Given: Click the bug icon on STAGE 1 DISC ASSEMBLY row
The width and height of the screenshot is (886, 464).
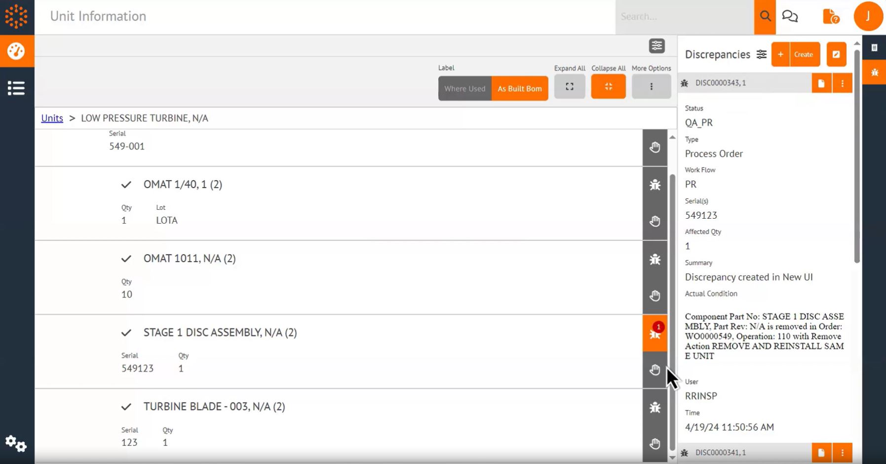Looking at the screenshot, I should coord(655,334).
